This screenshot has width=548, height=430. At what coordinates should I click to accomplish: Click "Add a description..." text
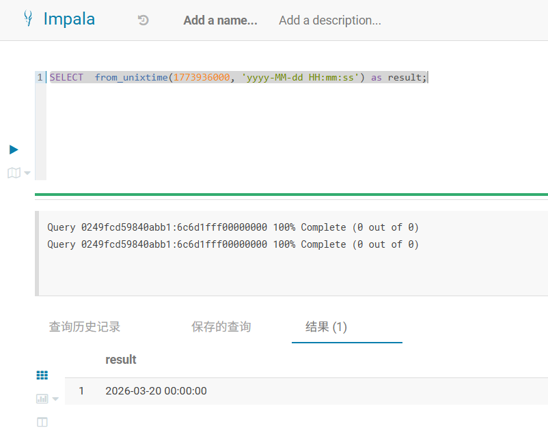click(x=329, y=20)
